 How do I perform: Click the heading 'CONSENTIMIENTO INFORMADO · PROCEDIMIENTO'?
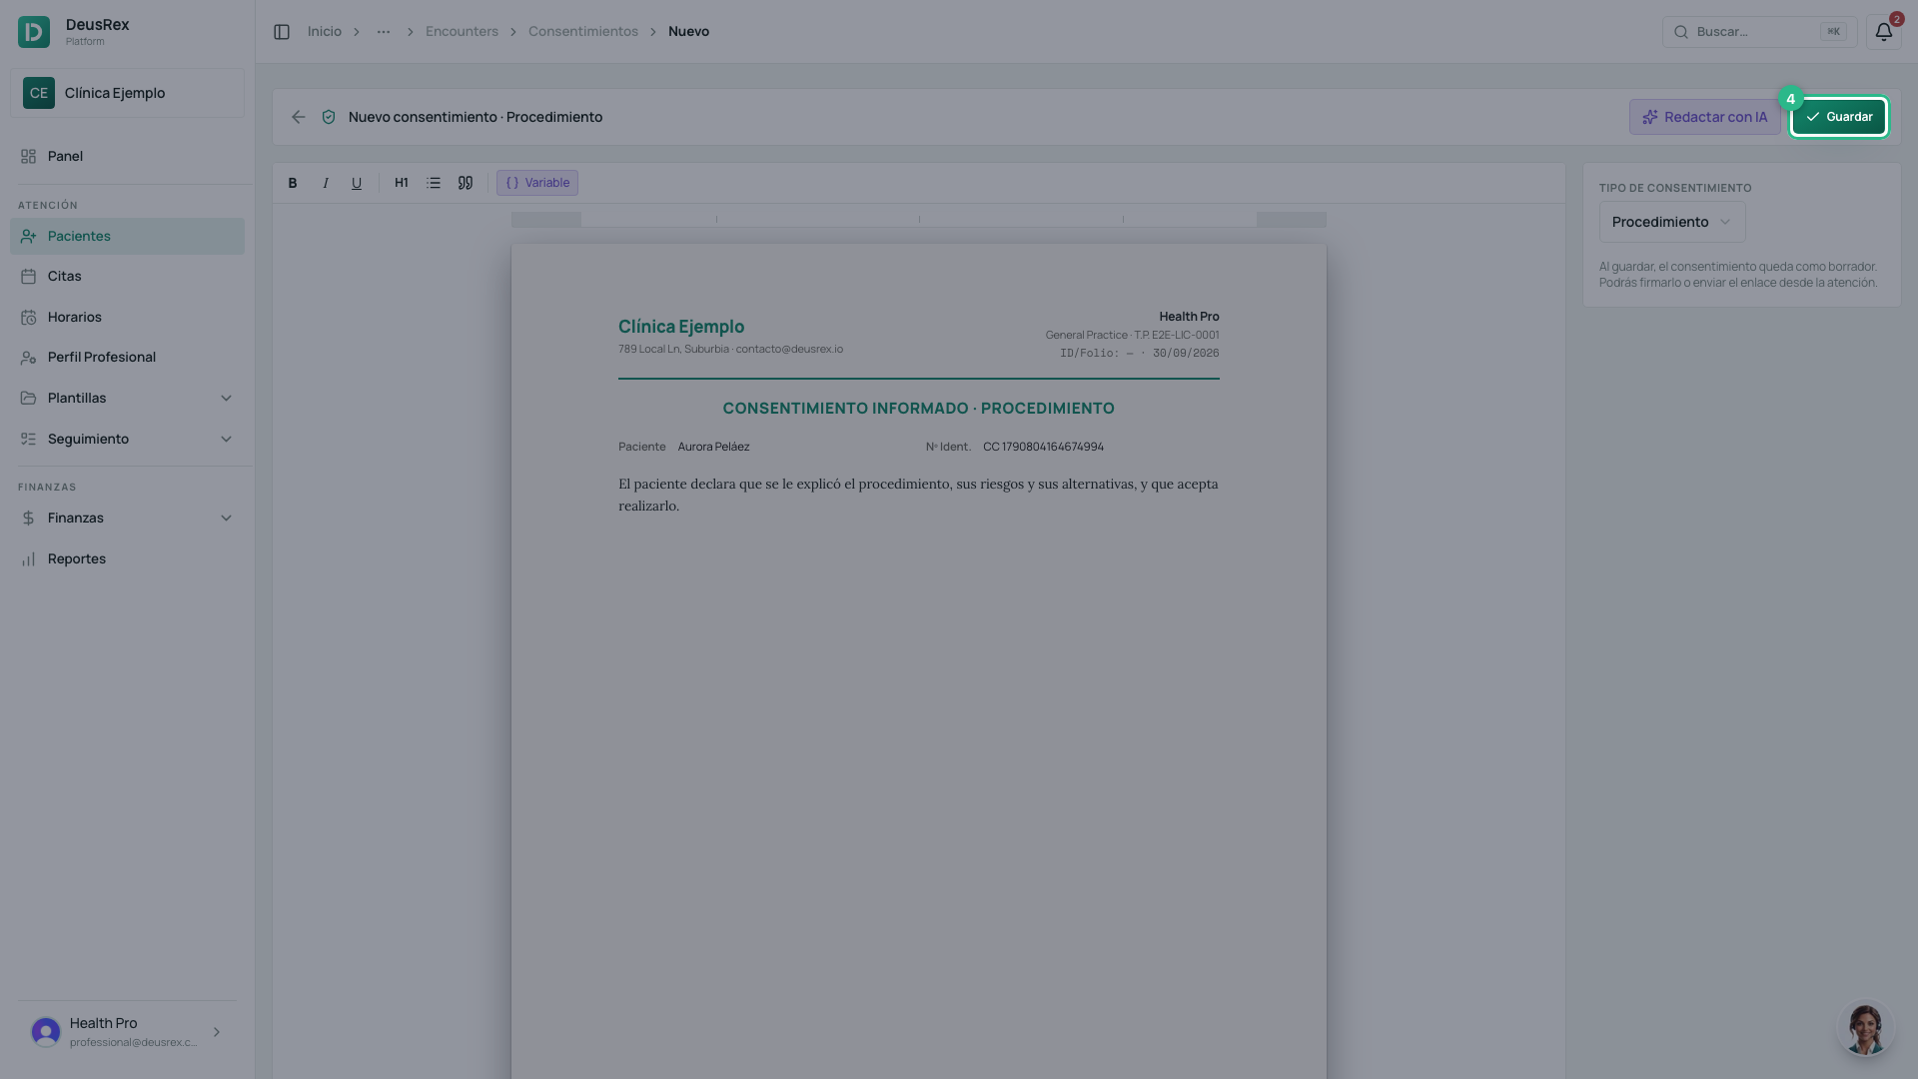[918, 409]
